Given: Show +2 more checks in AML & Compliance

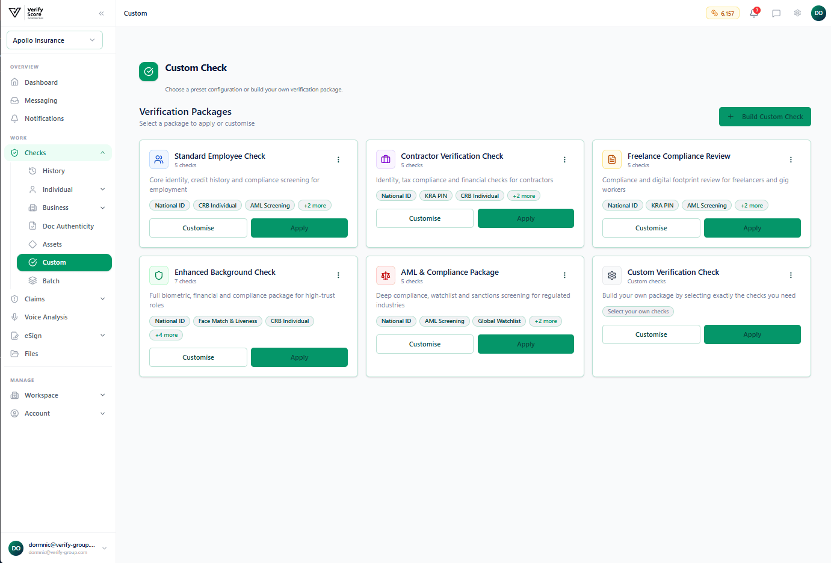Looking at the screenshot, I should 546,321.
